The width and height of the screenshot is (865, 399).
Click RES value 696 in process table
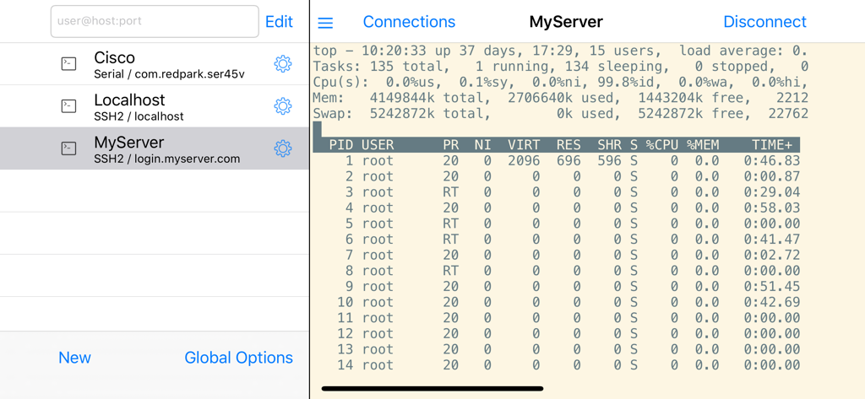pos(569,161)
